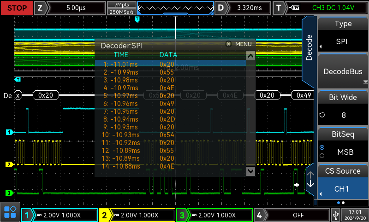Open the T trigger settings label

tap(279, 8)
